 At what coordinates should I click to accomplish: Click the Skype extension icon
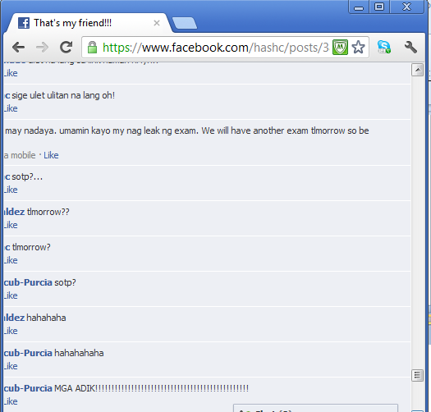(x=383, y=47)
